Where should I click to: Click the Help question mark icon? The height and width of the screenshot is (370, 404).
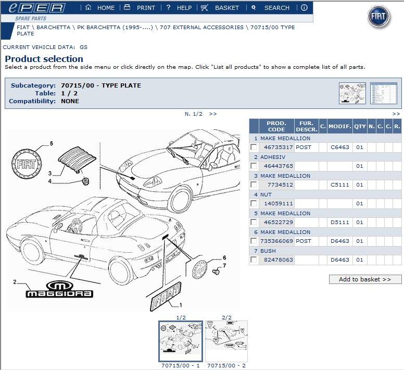[x=168, y=7]
